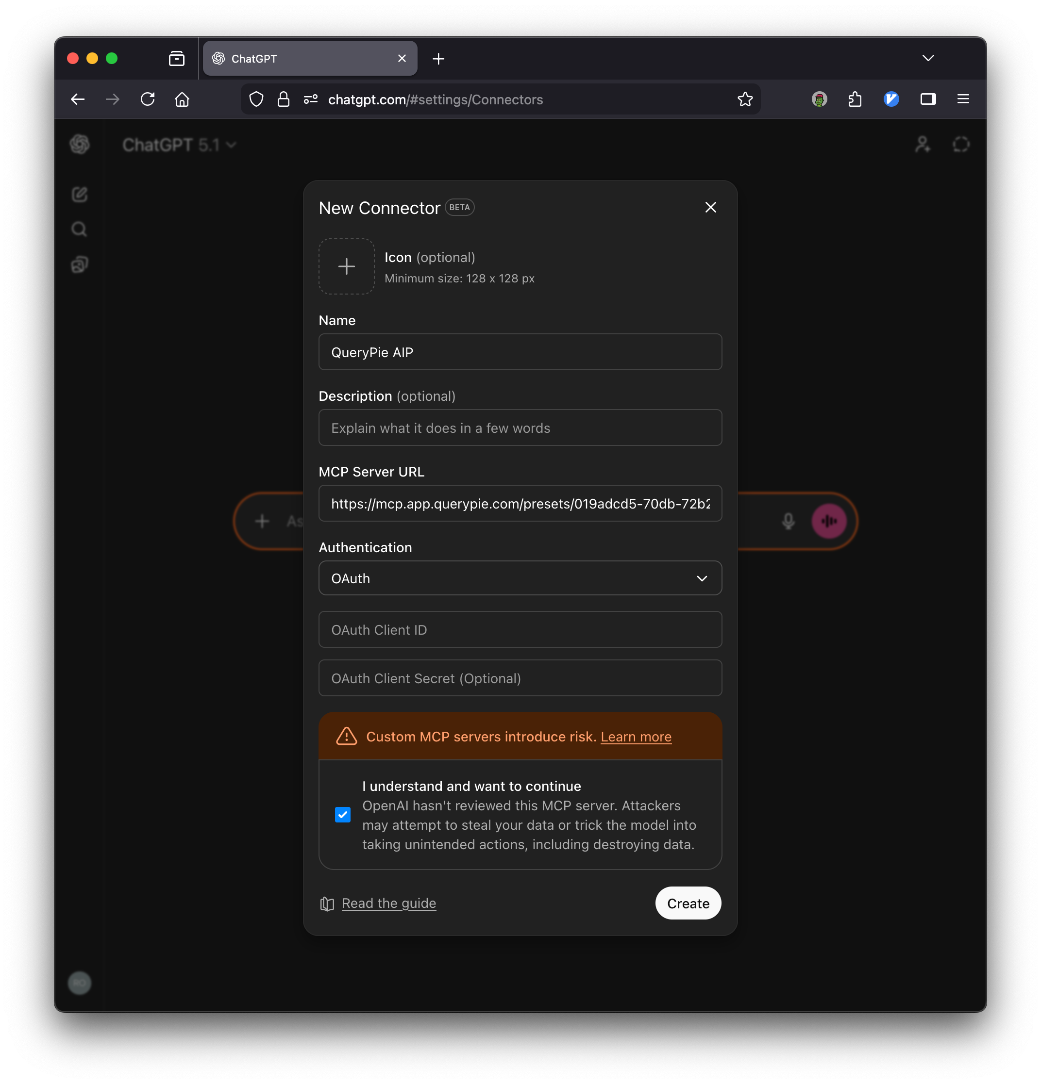Image resolution: width=1041 pixels, height=1084 pixels.
Task: Open the recent browsing tab overview icon
Action: pos(177,59)
